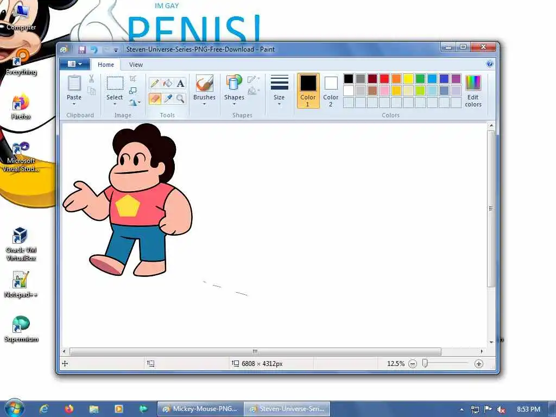
Task: Open the shape Fill dropdown
Action: click(254, 91)
